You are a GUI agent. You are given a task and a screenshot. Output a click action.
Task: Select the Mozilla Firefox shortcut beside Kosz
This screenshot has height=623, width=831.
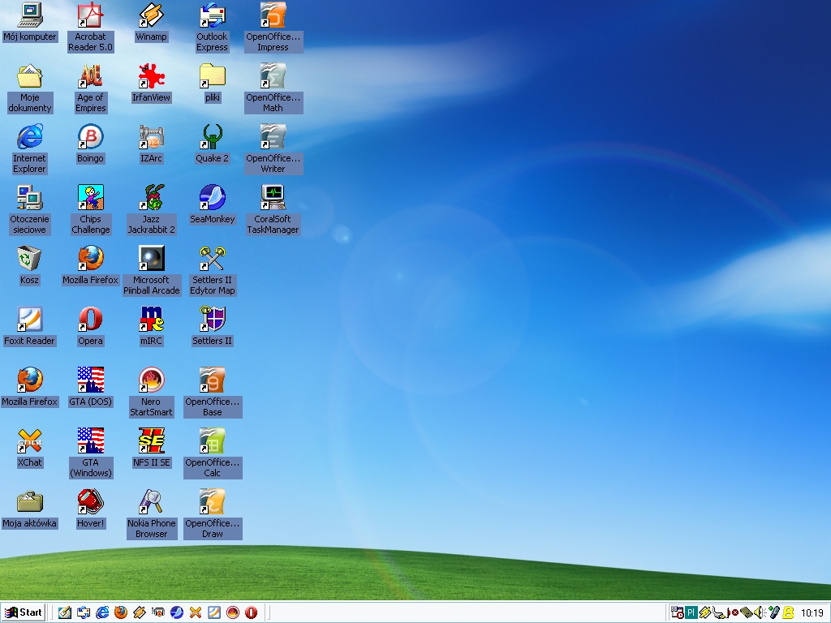pyautogui.click(x=90, y=266)
